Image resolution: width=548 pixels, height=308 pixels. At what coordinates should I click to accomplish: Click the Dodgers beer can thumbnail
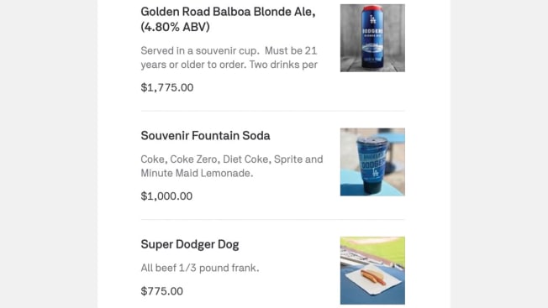(372, 38)
